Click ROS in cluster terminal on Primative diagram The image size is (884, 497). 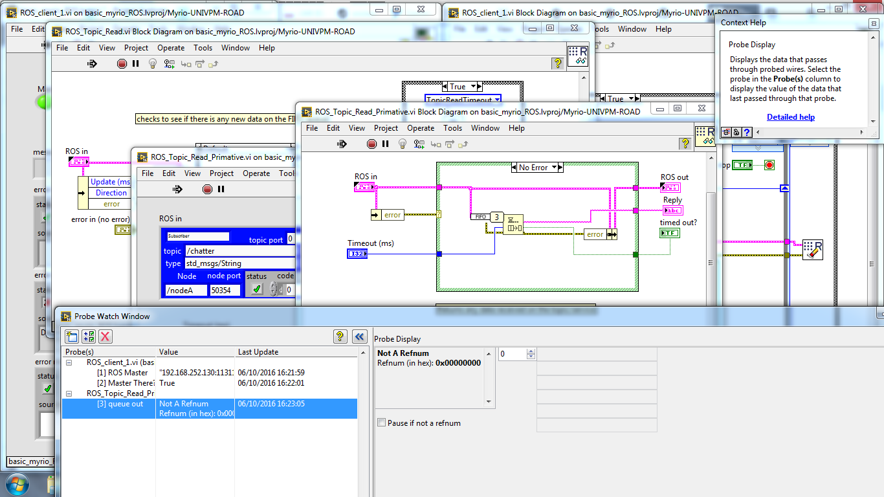click(x=365, y=187)
